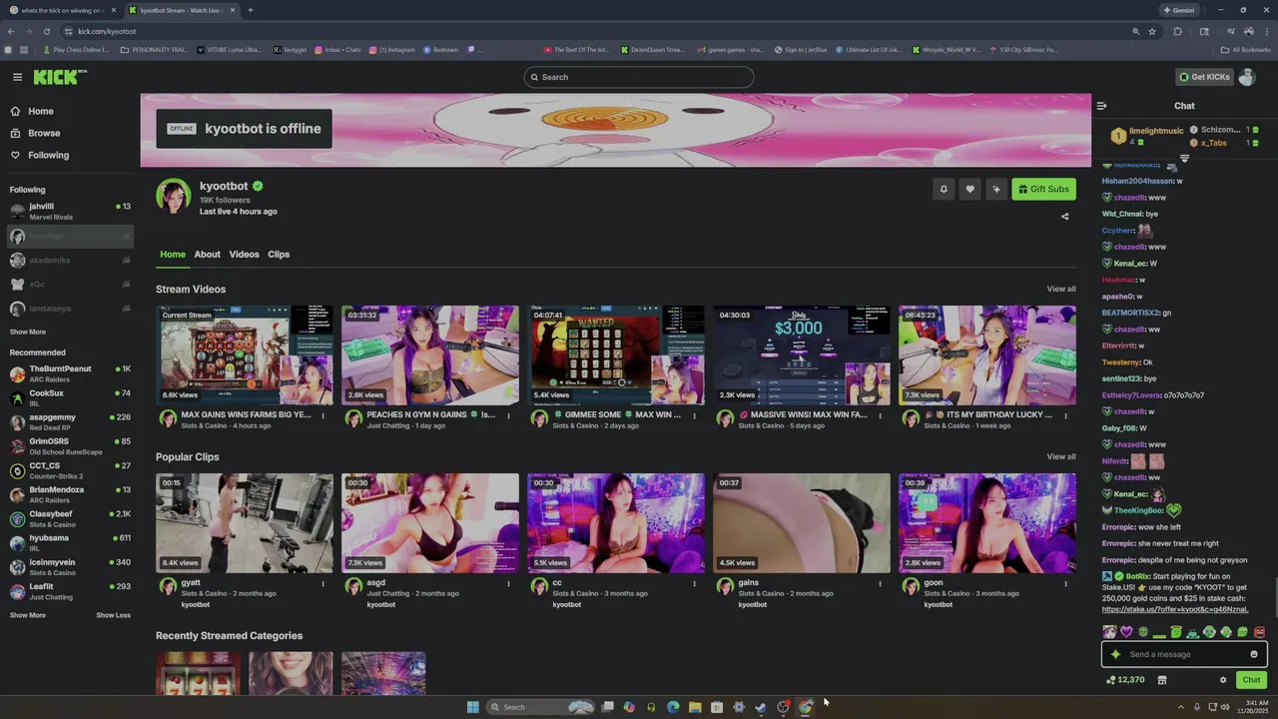
Task: Open the user profile avatar menu
Action: [x=1247, y=77]
